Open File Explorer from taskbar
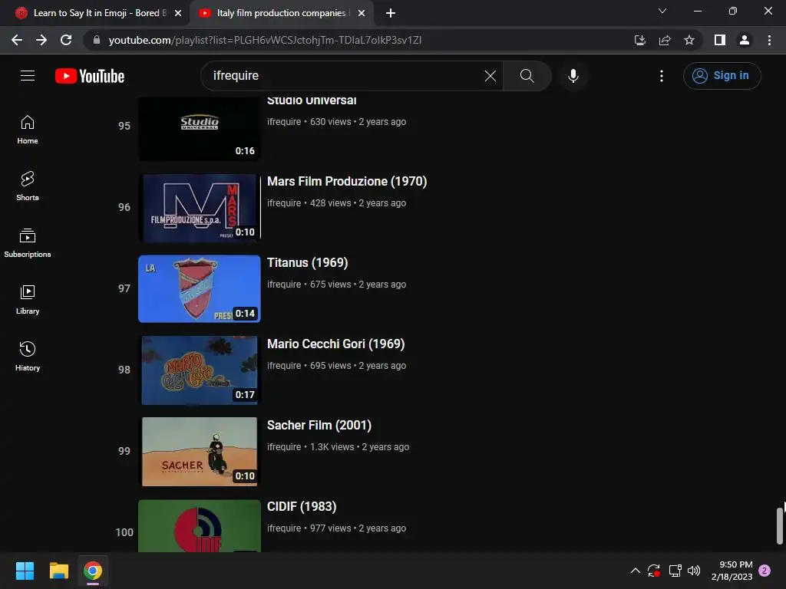Image resolution: width=786 pixels, height=589 pixels. (58, 571)
